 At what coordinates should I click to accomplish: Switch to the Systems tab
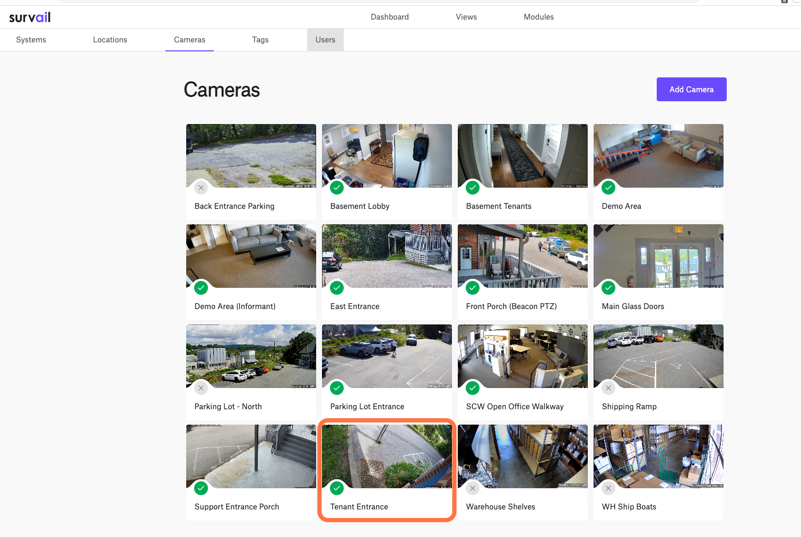point(31,40)
